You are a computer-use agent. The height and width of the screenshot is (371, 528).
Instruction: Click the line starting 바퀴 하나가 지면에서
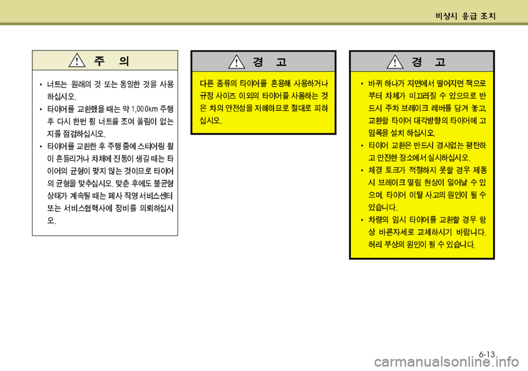point(427,83)
